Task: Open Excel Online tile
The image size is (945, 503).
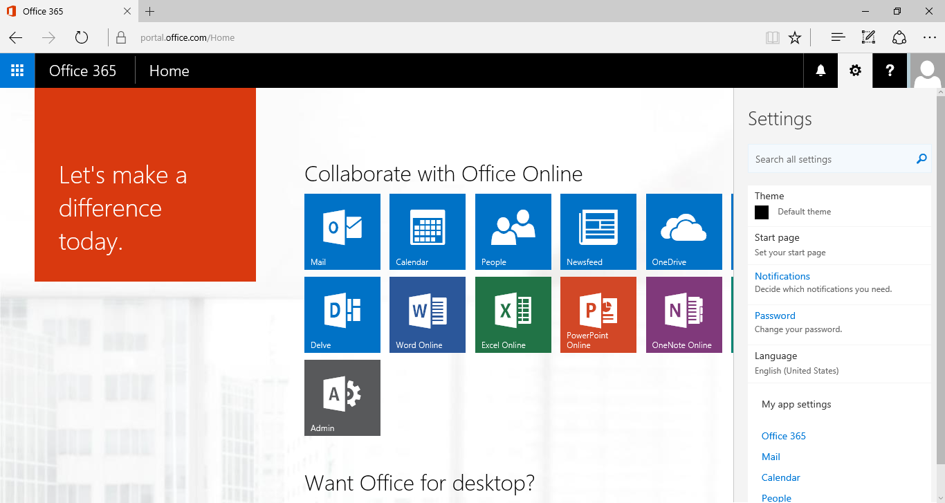Action: pos(513,315)
